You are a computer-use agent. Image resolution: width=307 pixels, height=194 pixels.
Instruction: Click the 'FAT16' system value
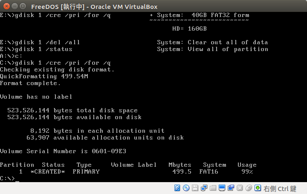pyautogui.click(x=209, y=172)
